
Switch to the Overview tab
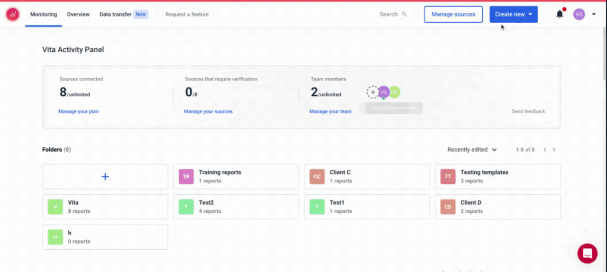pyautogui.click(x=78, y=14)
